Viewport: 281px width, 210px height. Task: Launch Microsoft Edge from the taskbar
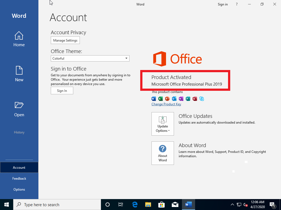(x=135, y=205)
